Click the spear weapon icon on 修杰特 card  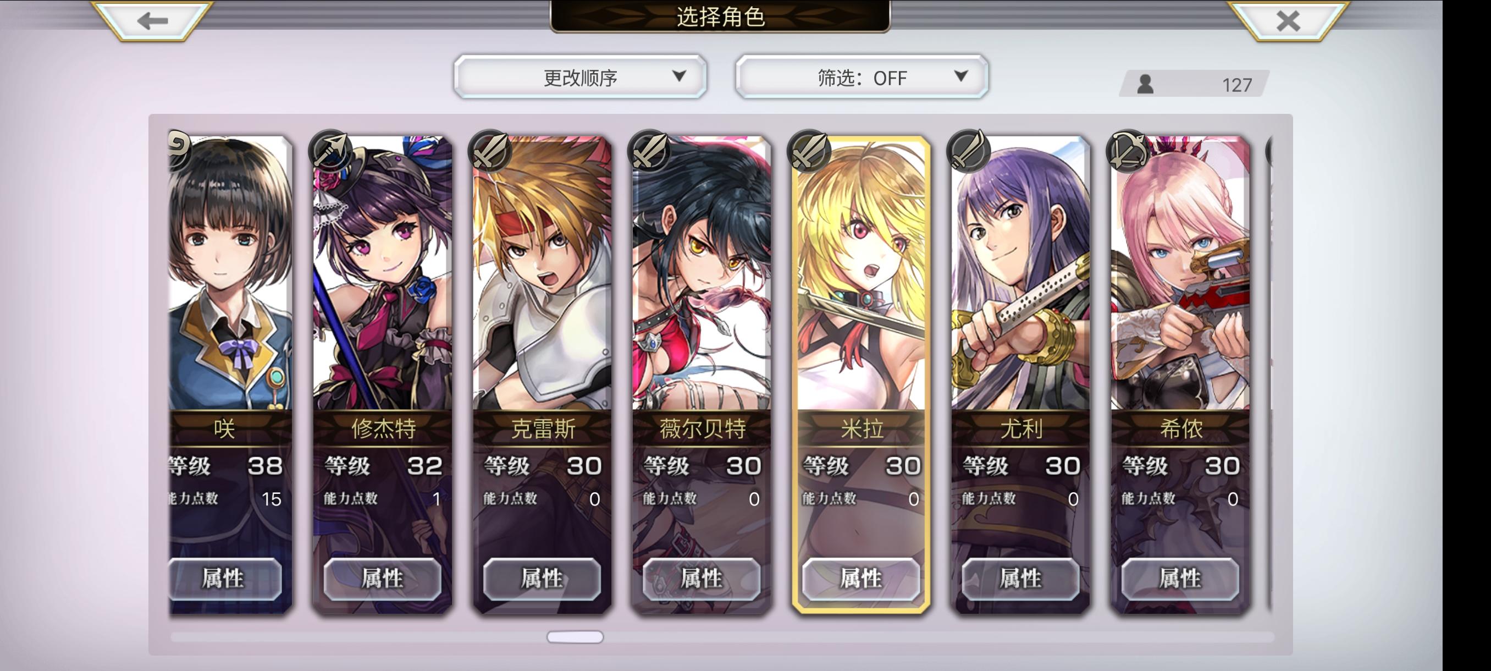tap(330, 152)
